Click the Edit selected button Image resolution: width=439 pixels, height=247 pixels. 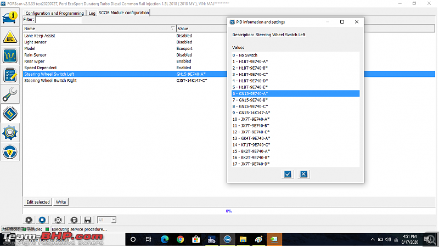pos(38,202)
